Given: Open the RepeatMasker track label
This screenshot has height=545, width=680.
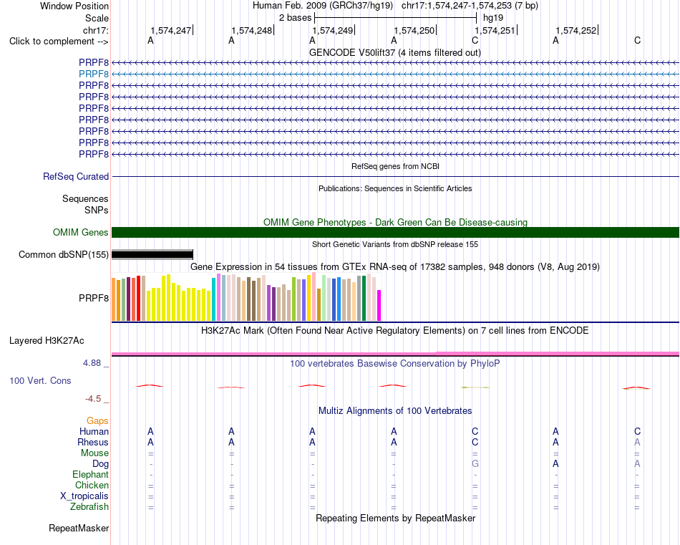Looking at the screenshot, I should (x=79, y=528).
